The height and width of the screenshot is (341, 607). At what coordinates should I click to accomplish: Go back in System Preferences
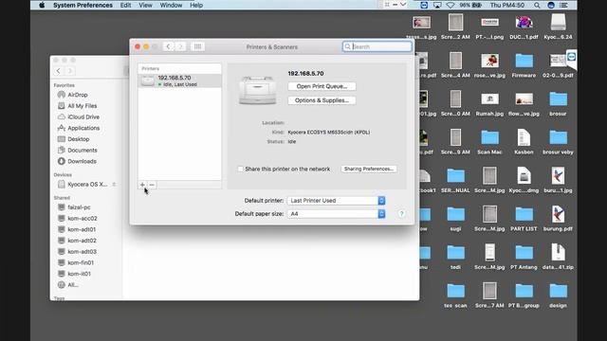pyautogui.click(x=168, y=46)
